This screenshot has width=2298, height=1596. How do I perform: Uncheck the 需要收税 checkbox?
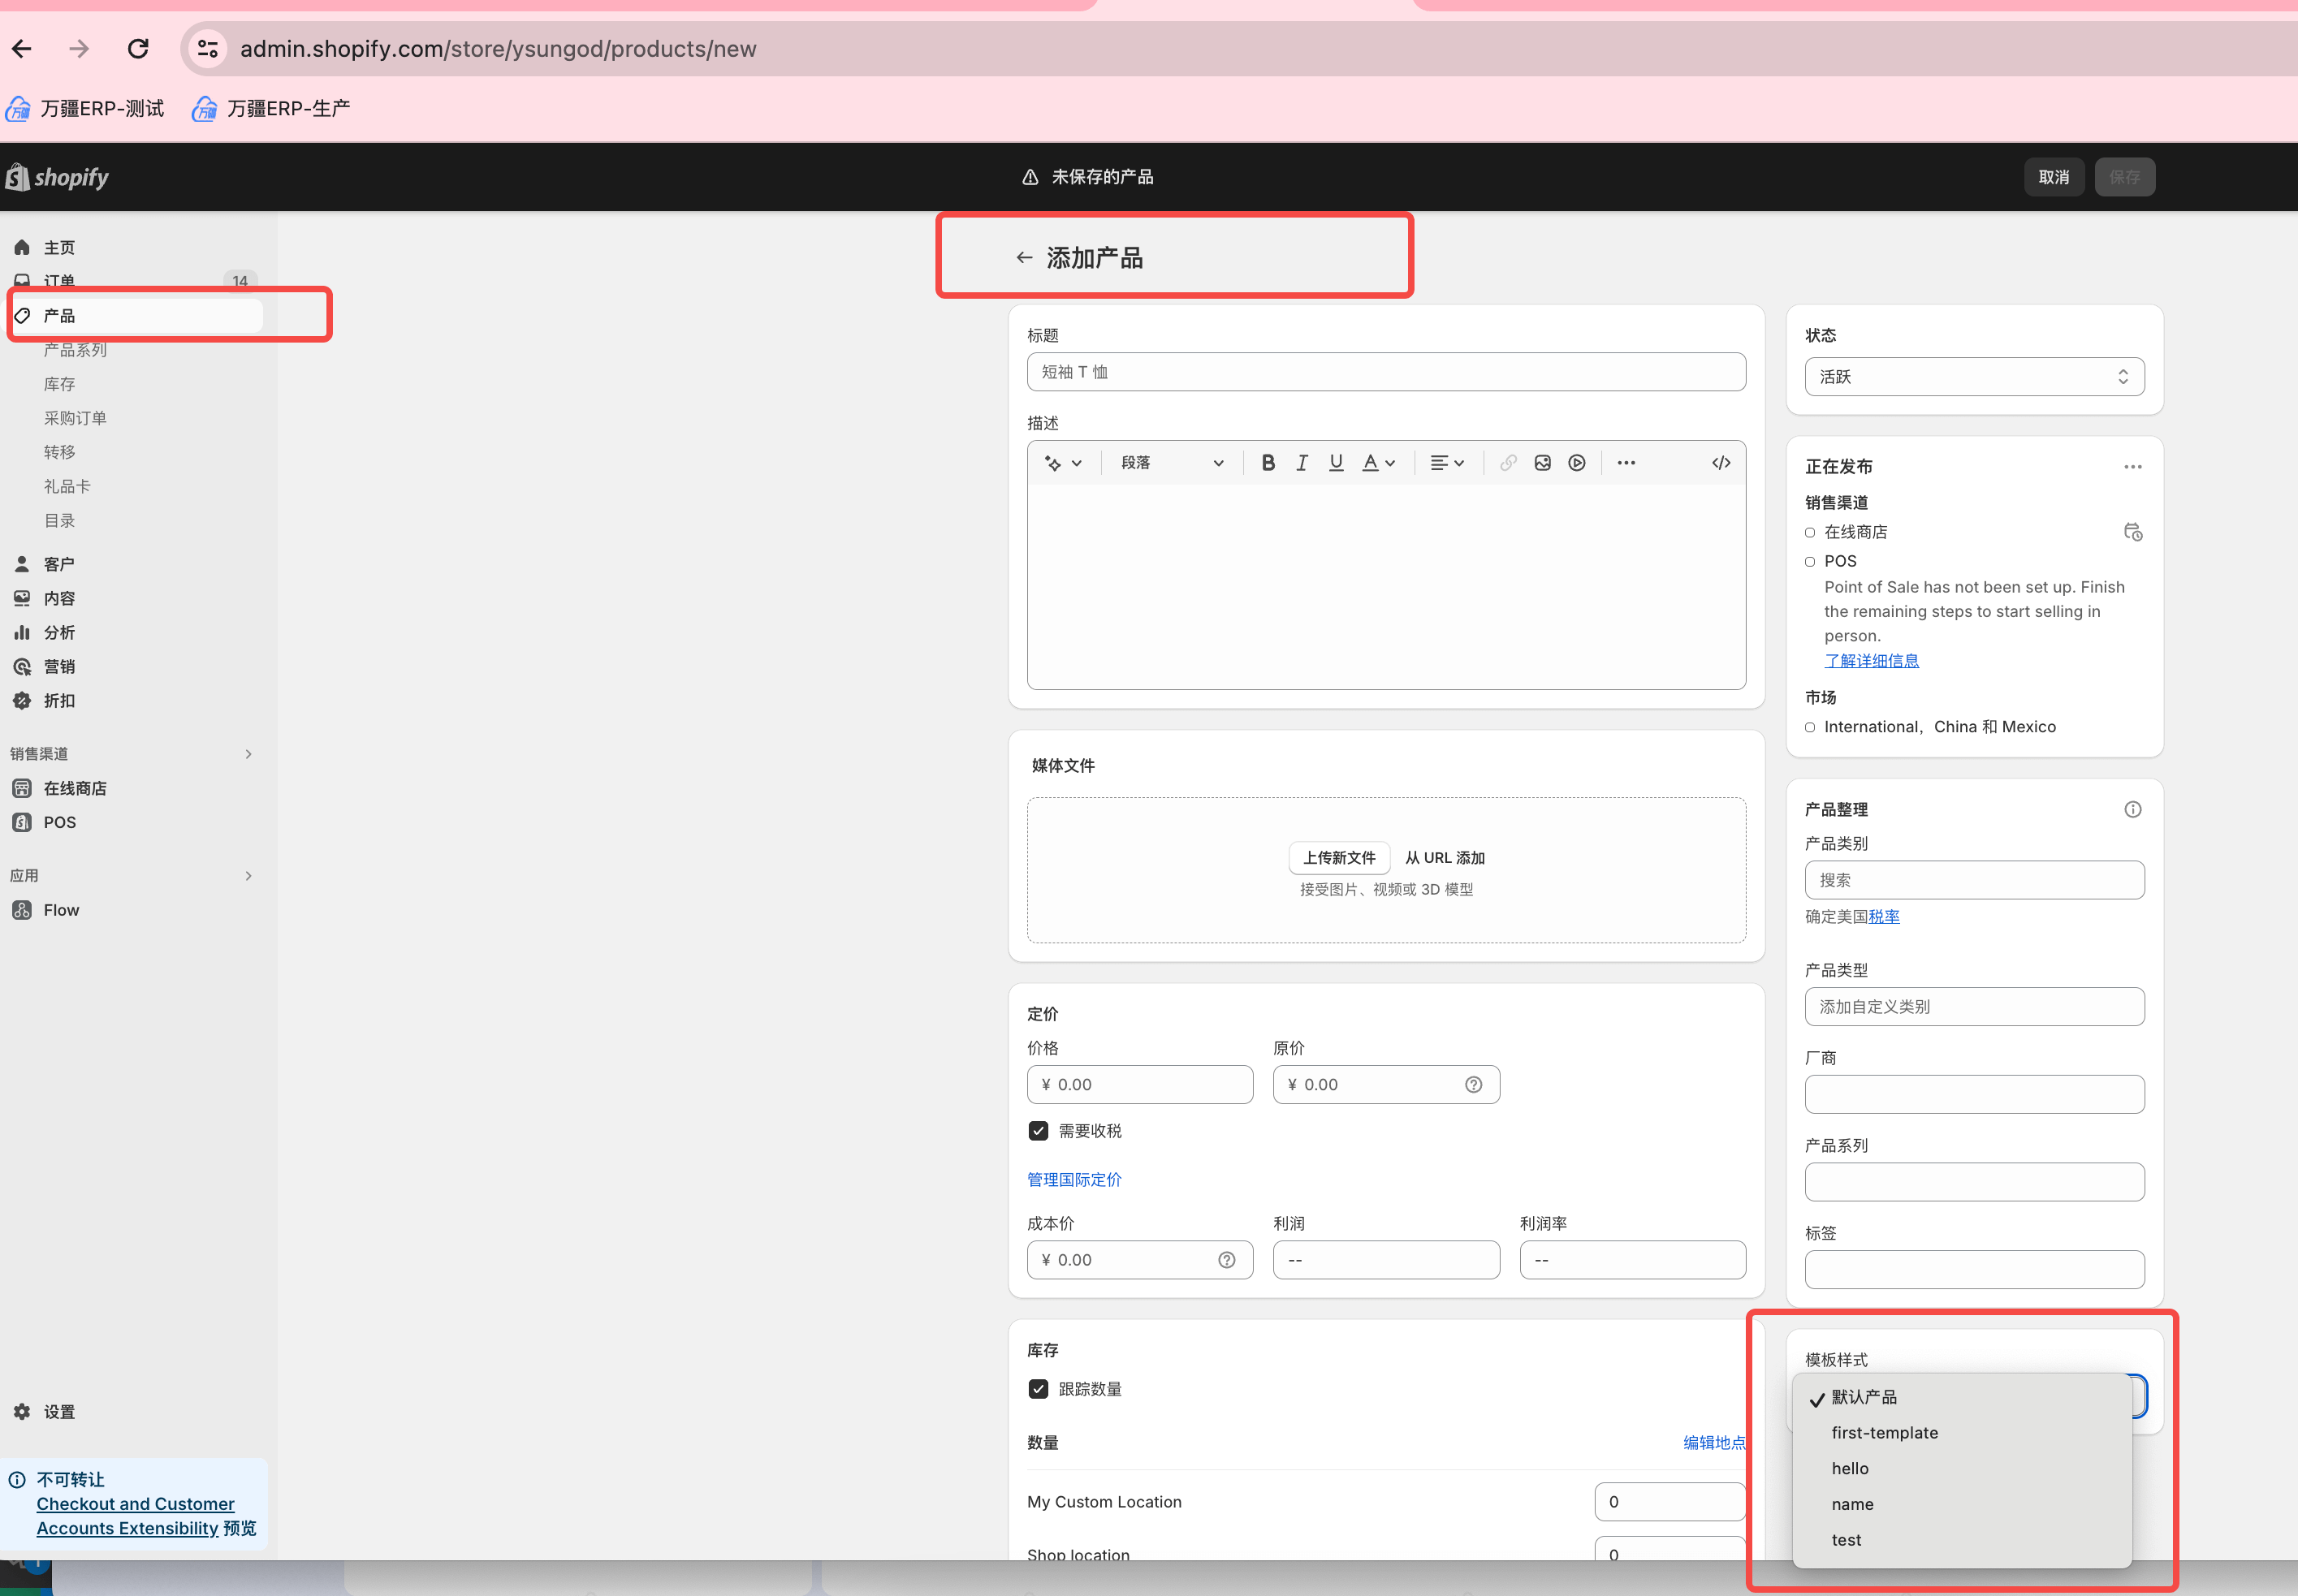[1038, 1131]
